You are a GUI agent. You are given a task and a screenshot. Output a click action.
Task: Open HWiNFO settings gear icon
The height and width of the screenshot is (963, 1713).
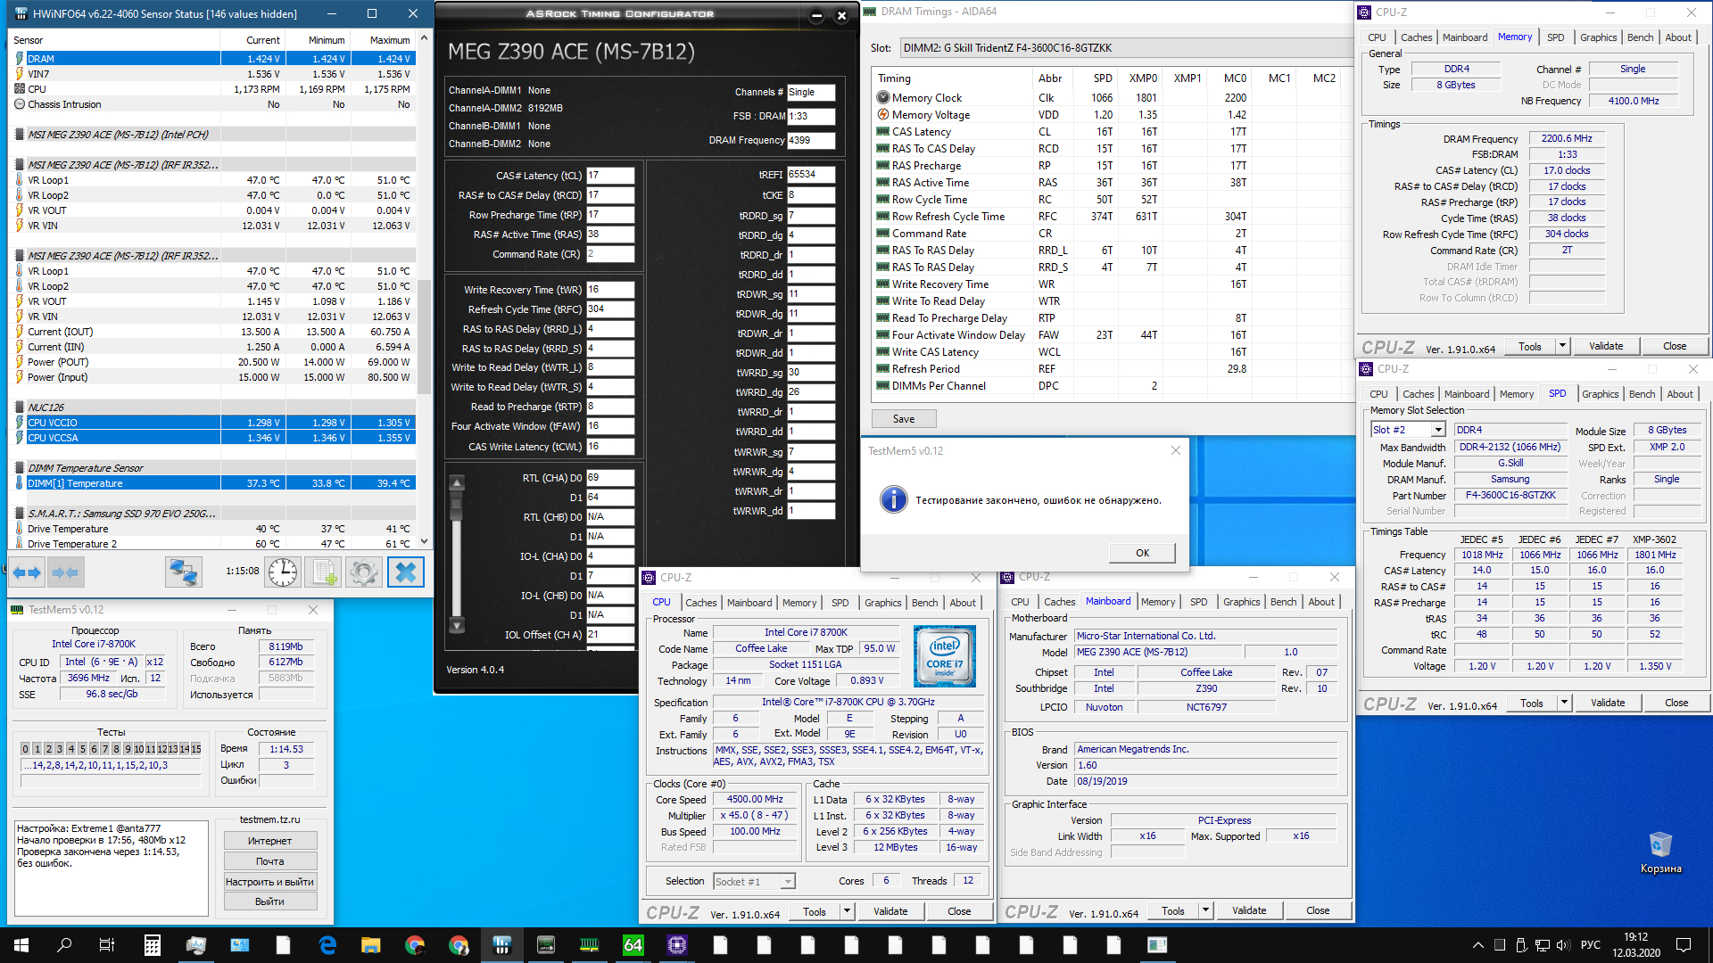pos(364,572)
